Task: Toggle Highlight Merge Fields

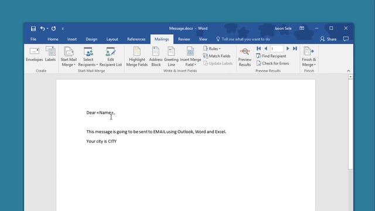Action: pyautogui.click(x=137, y=57)
